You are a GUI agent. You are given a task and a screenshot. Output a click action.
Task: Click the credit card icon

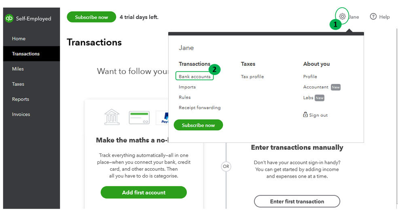[x=139, y=117]
